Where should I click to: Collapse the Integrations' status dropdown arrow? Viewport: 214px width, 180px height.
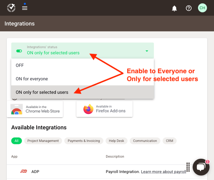coord(147,51)
